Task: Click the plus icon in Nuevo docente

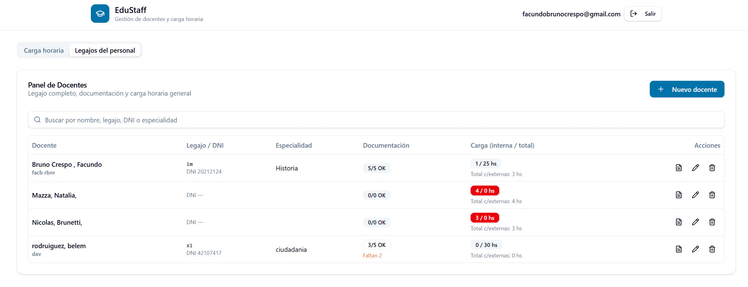Action: point(661,89)
